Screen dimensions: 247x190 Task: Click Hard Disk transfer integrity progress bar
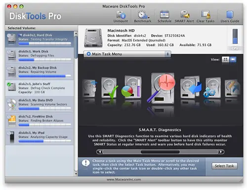(45, 44)
